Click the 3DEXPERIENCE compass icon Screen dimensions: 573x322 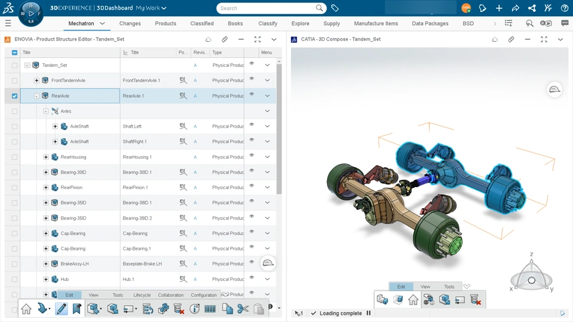30,14
